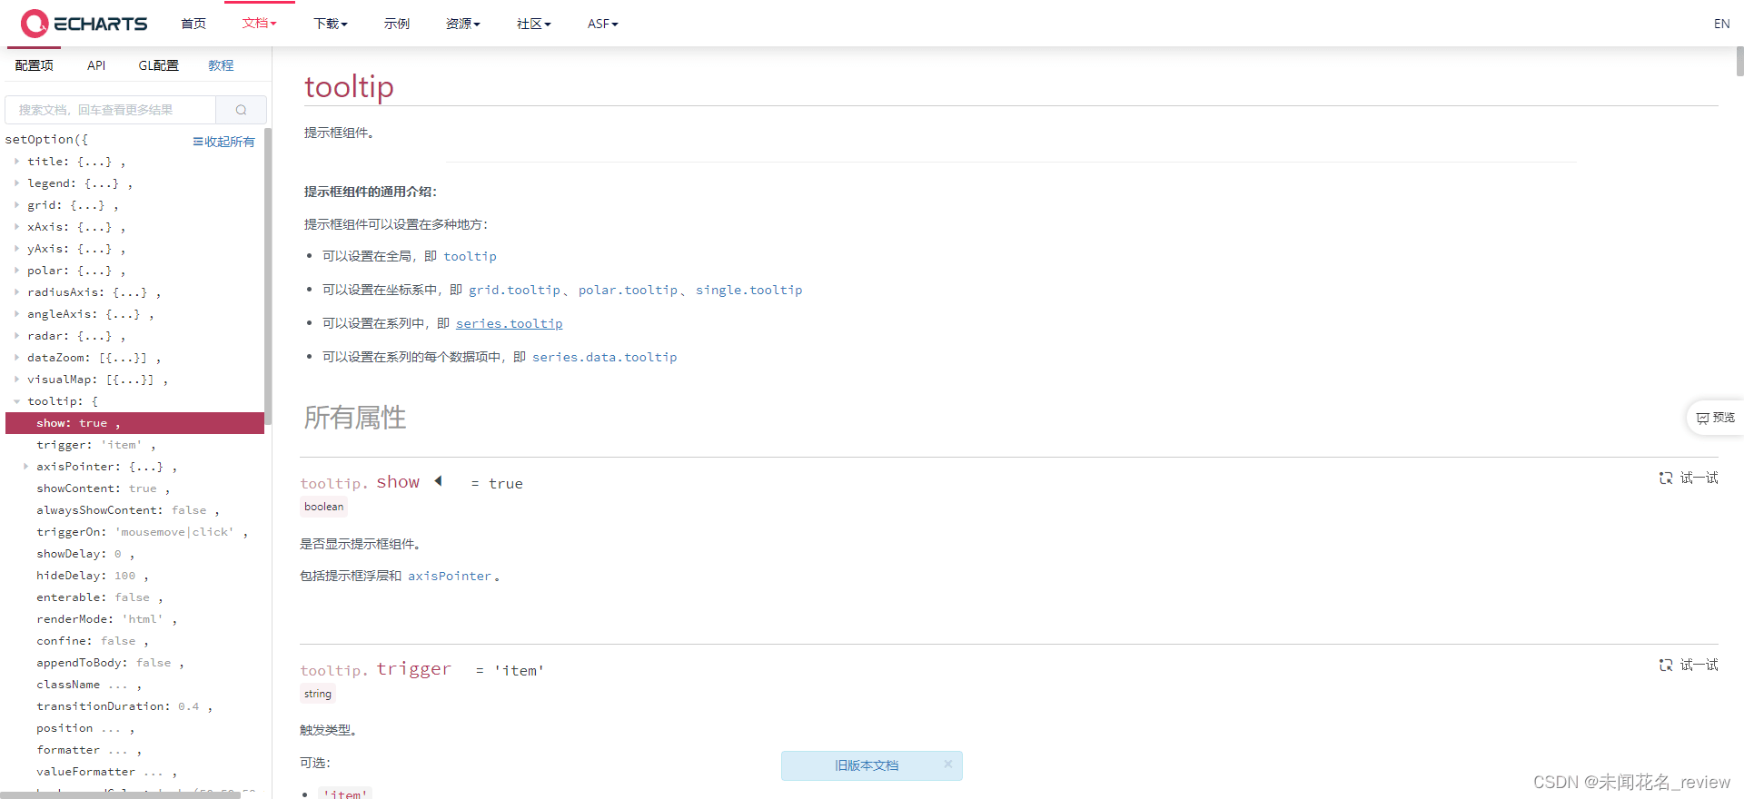Switch to the GL配置 tab
Screen dimensions: 1744x799
158,65
